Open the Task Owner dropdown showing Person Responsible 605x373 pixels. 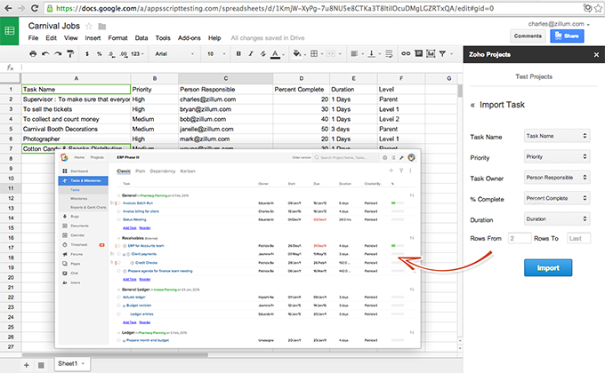pos(555,177)
